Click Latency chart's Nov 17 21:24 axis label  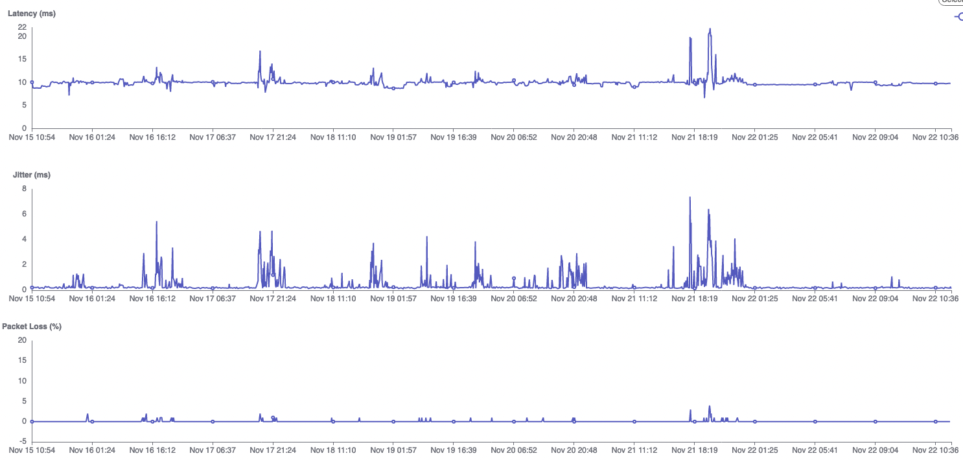273,137
